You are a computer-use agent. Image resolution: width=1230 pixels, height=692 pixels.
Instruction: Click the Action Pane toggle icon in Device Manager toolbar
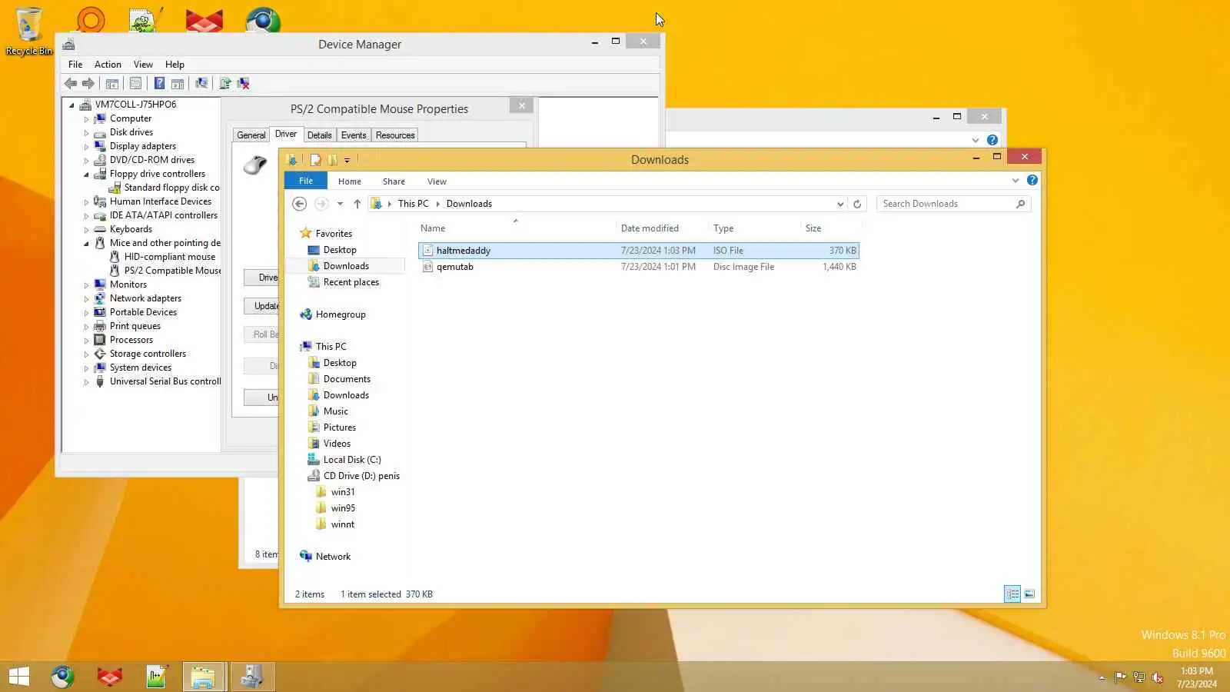tap(178, 84)
